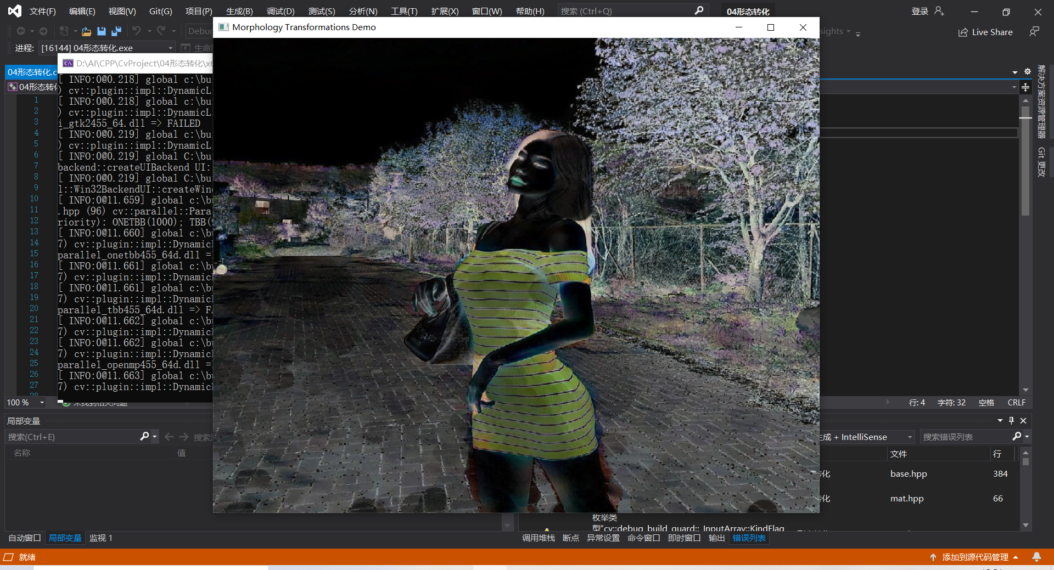The height and width of the screenshot is (570, 1054).
Task: Select the Save All icon
Action: [116, 31]
